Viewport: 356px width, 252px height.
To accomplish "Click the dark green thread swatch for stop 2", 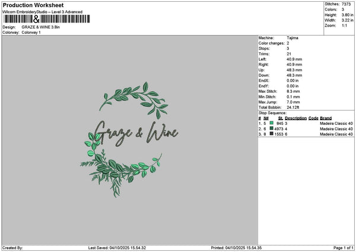I will click(271, 128).
